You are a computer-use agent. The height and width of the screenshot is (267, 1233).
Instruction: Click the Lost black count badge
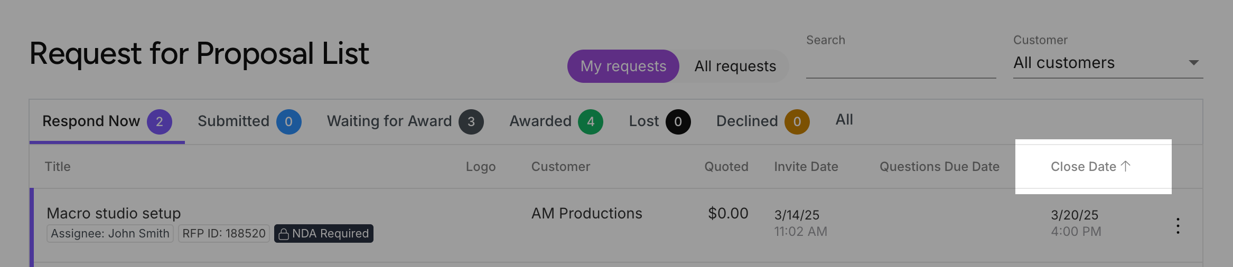pos(678,122)
